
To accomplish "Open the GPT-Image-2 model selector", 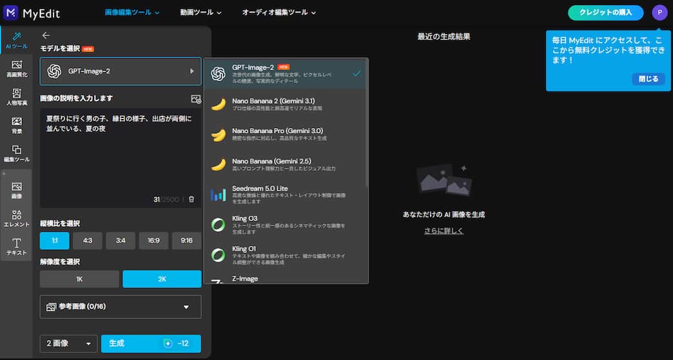I will (121, 71).
